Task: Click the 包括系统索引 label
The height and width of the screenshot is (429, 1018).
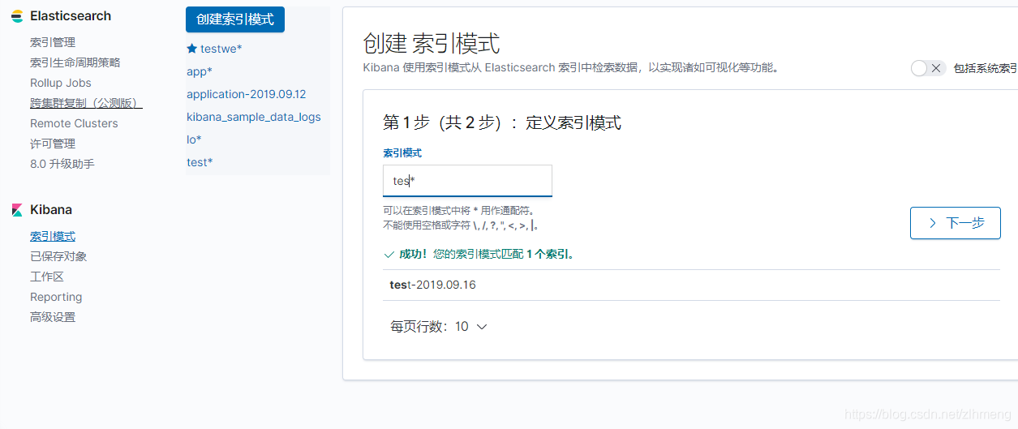Action: pyautogui.click(x=986, y=68)
